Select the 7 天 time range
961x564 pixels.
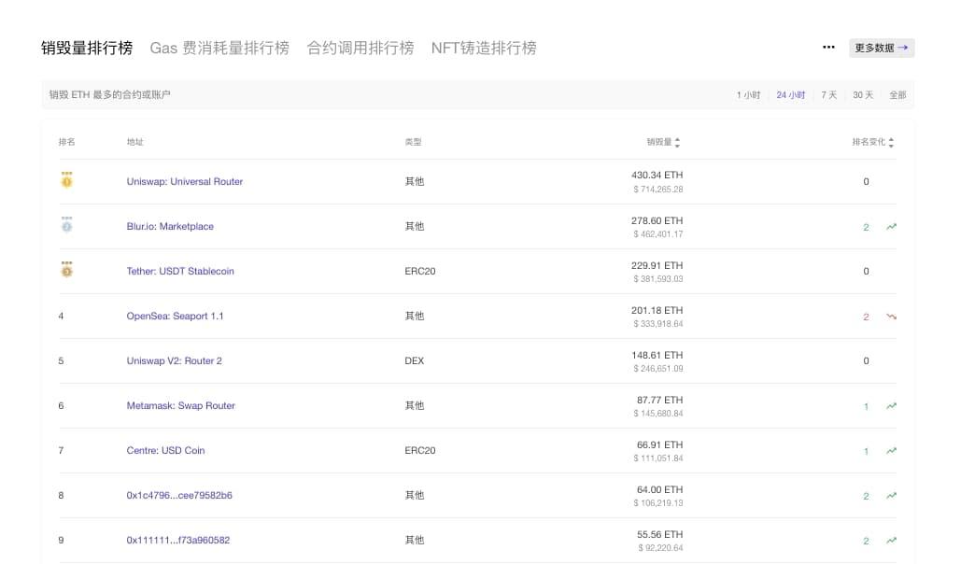(x=828, y=95)
